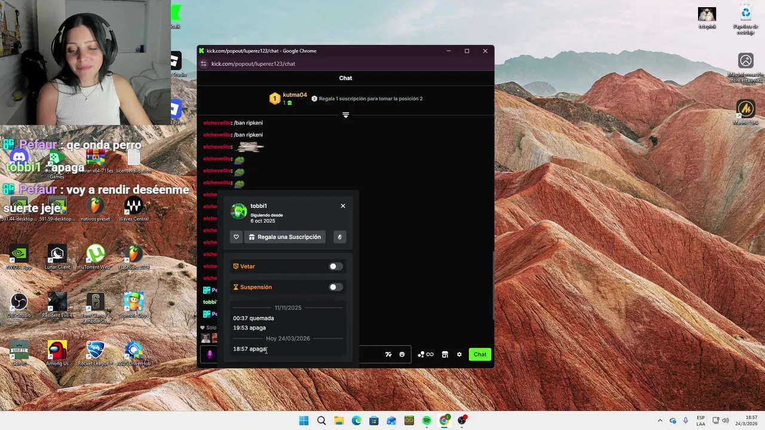Select the Rocket League desktop shortcut
The width and height of the screenshot is (765, 430).
(96, 354)
